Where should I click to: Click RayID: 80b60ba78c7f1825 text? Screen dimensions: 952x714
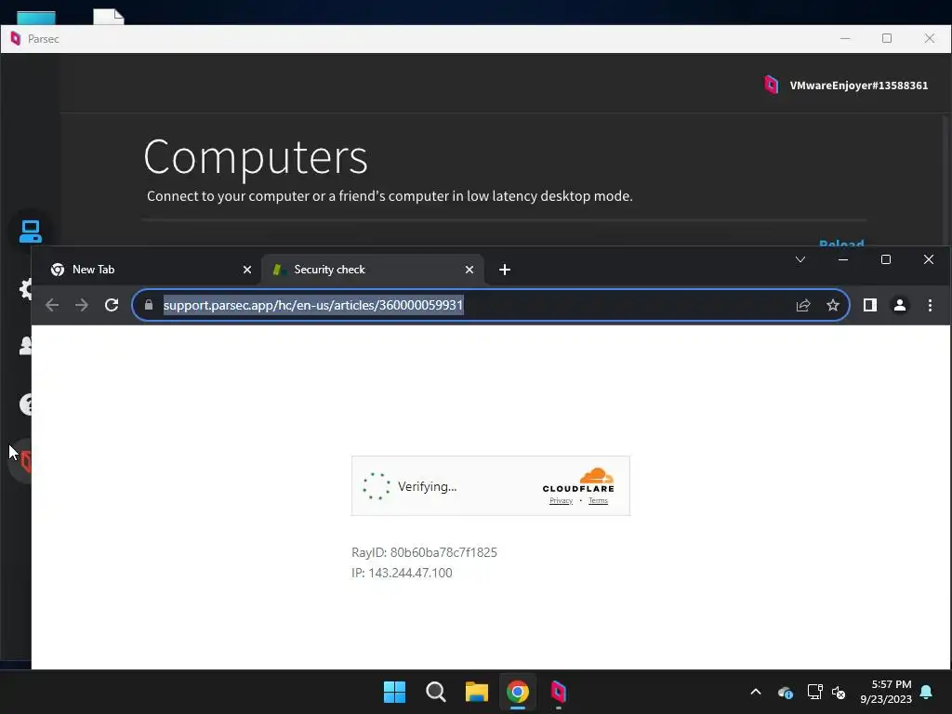424,552
